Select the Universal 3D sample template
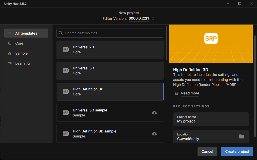 (x=110, y=113)
